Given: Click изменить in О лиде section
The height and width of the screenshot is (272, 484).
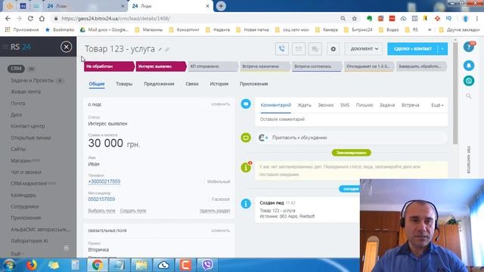Looking at the screenshot, I should (220, 104).
